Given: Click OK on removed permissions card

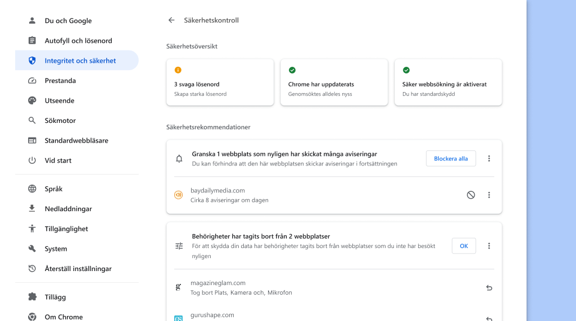Looking at the screenshot, I should 464,246.
